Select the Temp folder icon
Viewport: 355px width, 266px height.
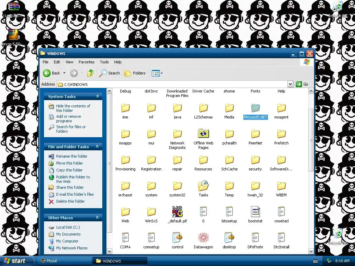(230, 186)
